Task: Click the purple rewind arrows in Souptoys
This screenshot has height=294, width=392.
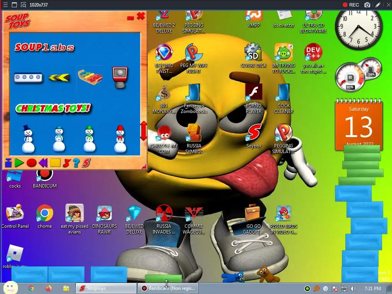Action: [43, 163]
